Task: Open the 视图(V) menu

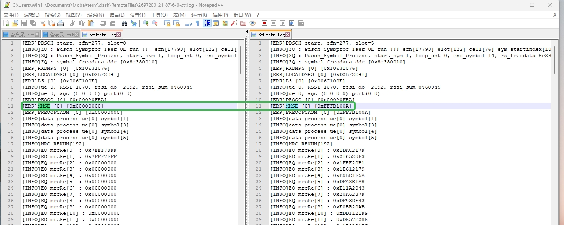Action: [74, 15]
